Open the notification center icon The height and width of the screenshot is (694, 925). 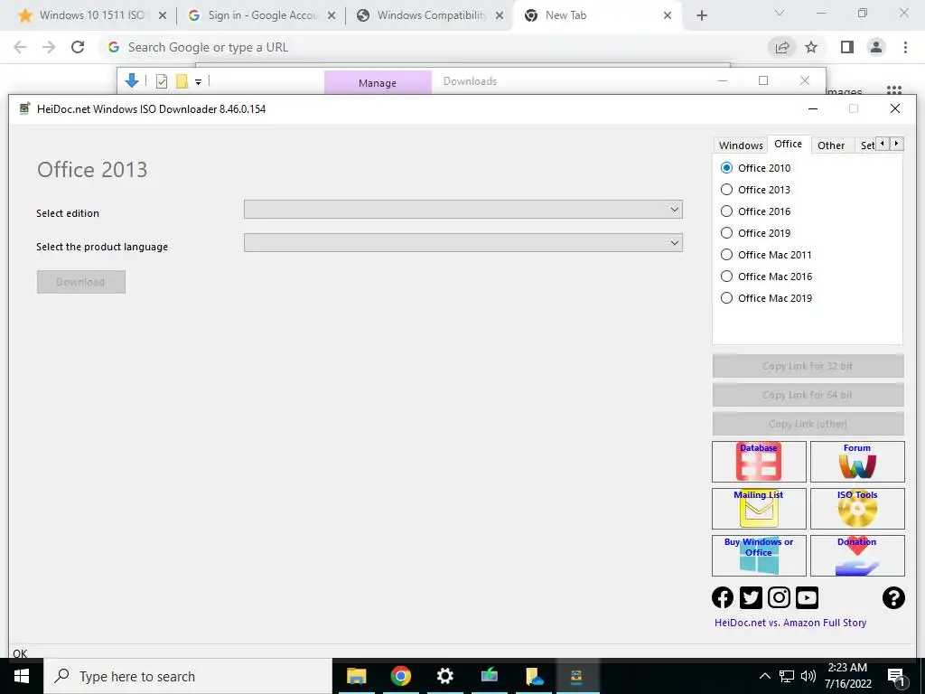pyautogui.click(x=897, y=677)
